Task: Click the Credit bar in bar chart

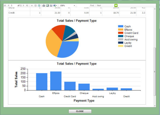Action: click(126, 89)
